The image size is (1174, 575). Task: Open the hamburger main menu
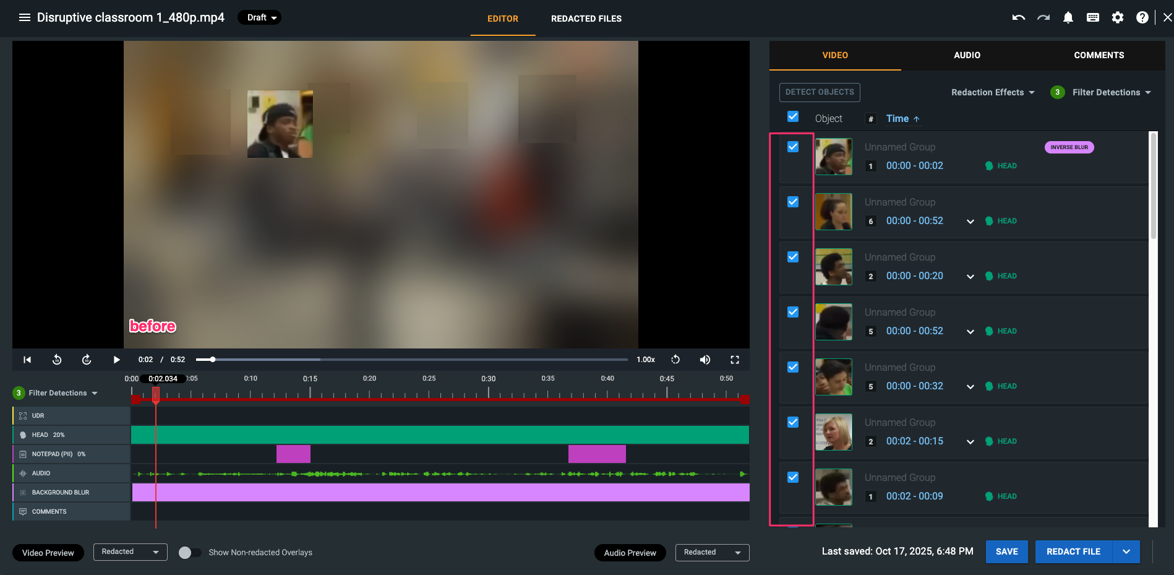[25, 17]
